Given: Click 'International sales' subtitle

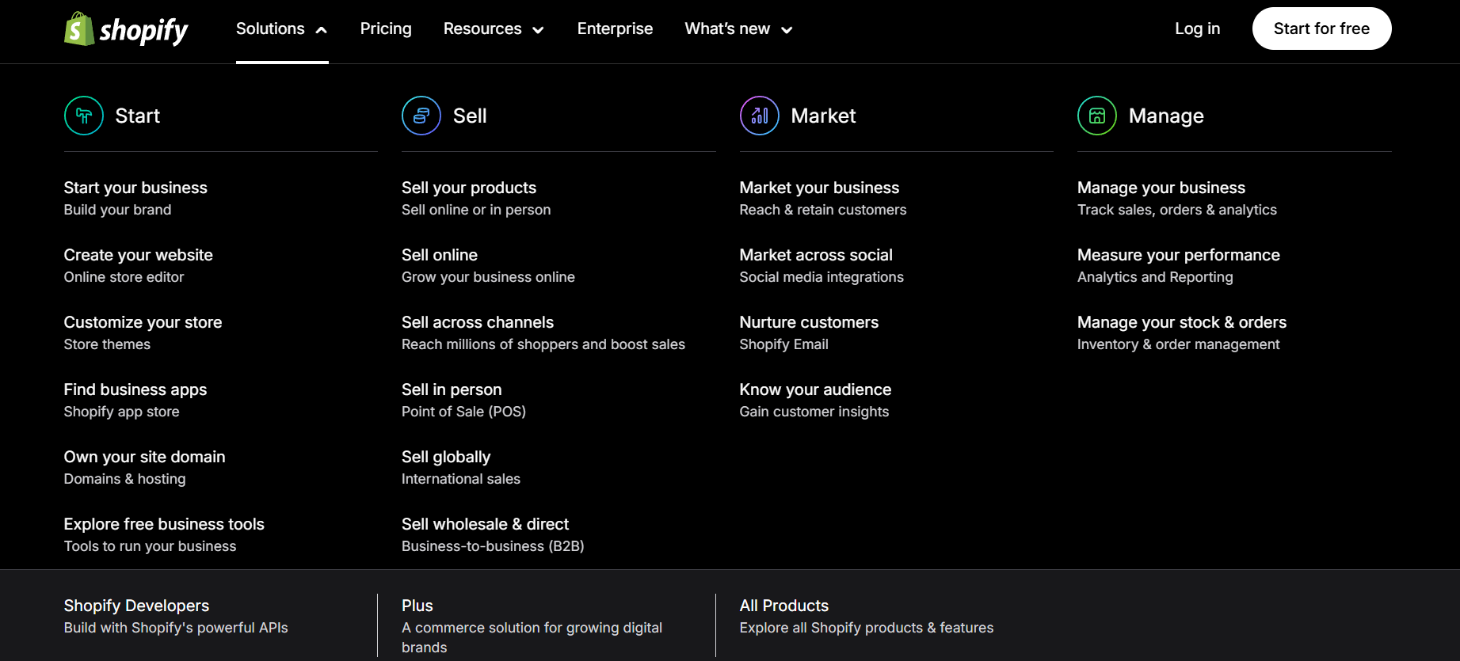Looking at the screenshot, I should point(461,479).
